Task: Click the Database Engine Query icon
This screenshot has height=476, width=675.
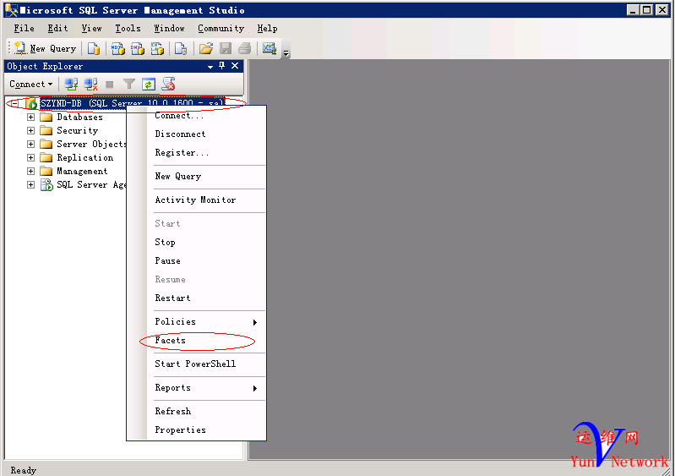Action: (93, 48)
